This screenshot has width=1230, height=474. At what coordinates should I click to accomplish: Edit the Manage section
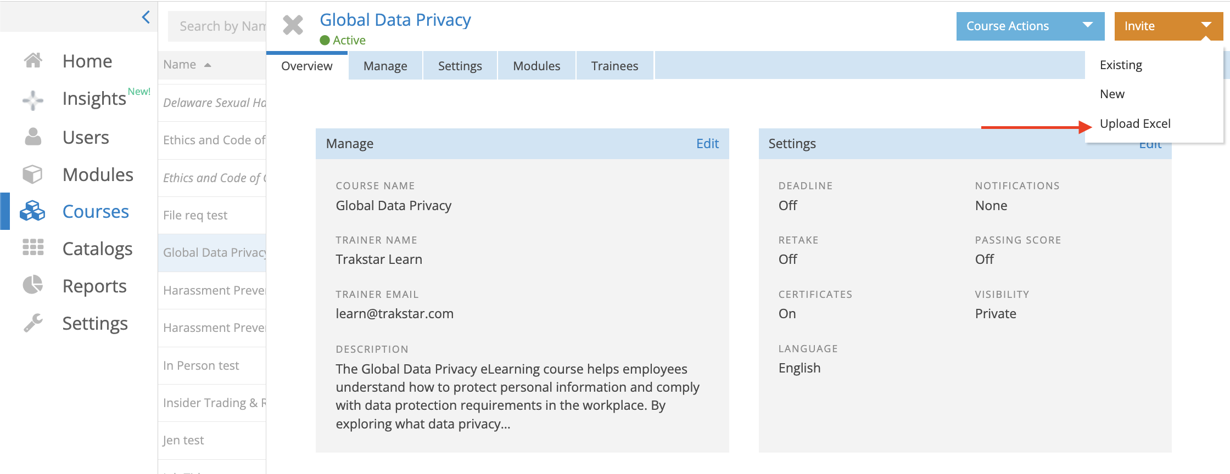[707, 144]
